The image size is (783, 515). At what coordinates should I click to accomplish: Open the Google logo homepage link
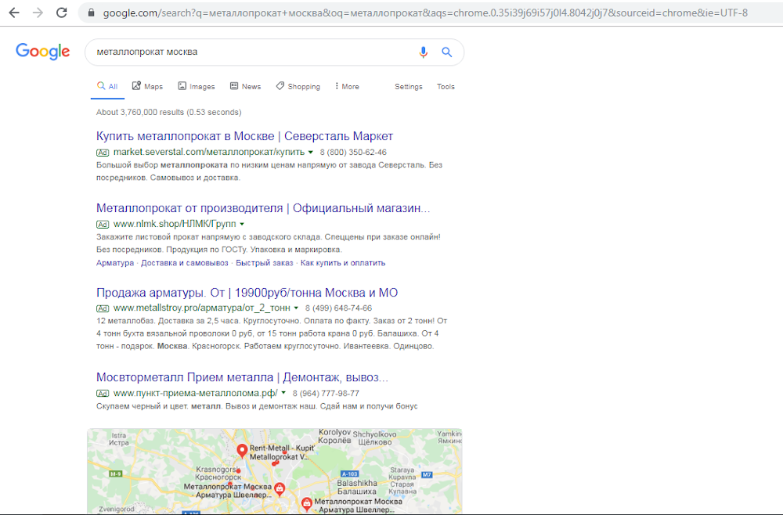coord(43,52)
